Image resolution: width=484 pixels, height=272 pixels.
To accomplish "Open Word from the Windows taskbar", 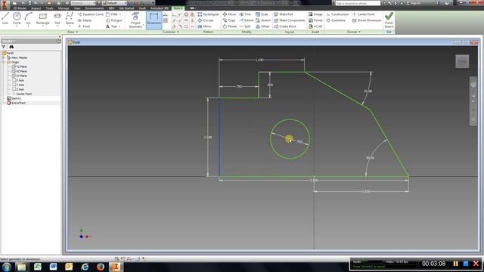I will coord(53,267).
